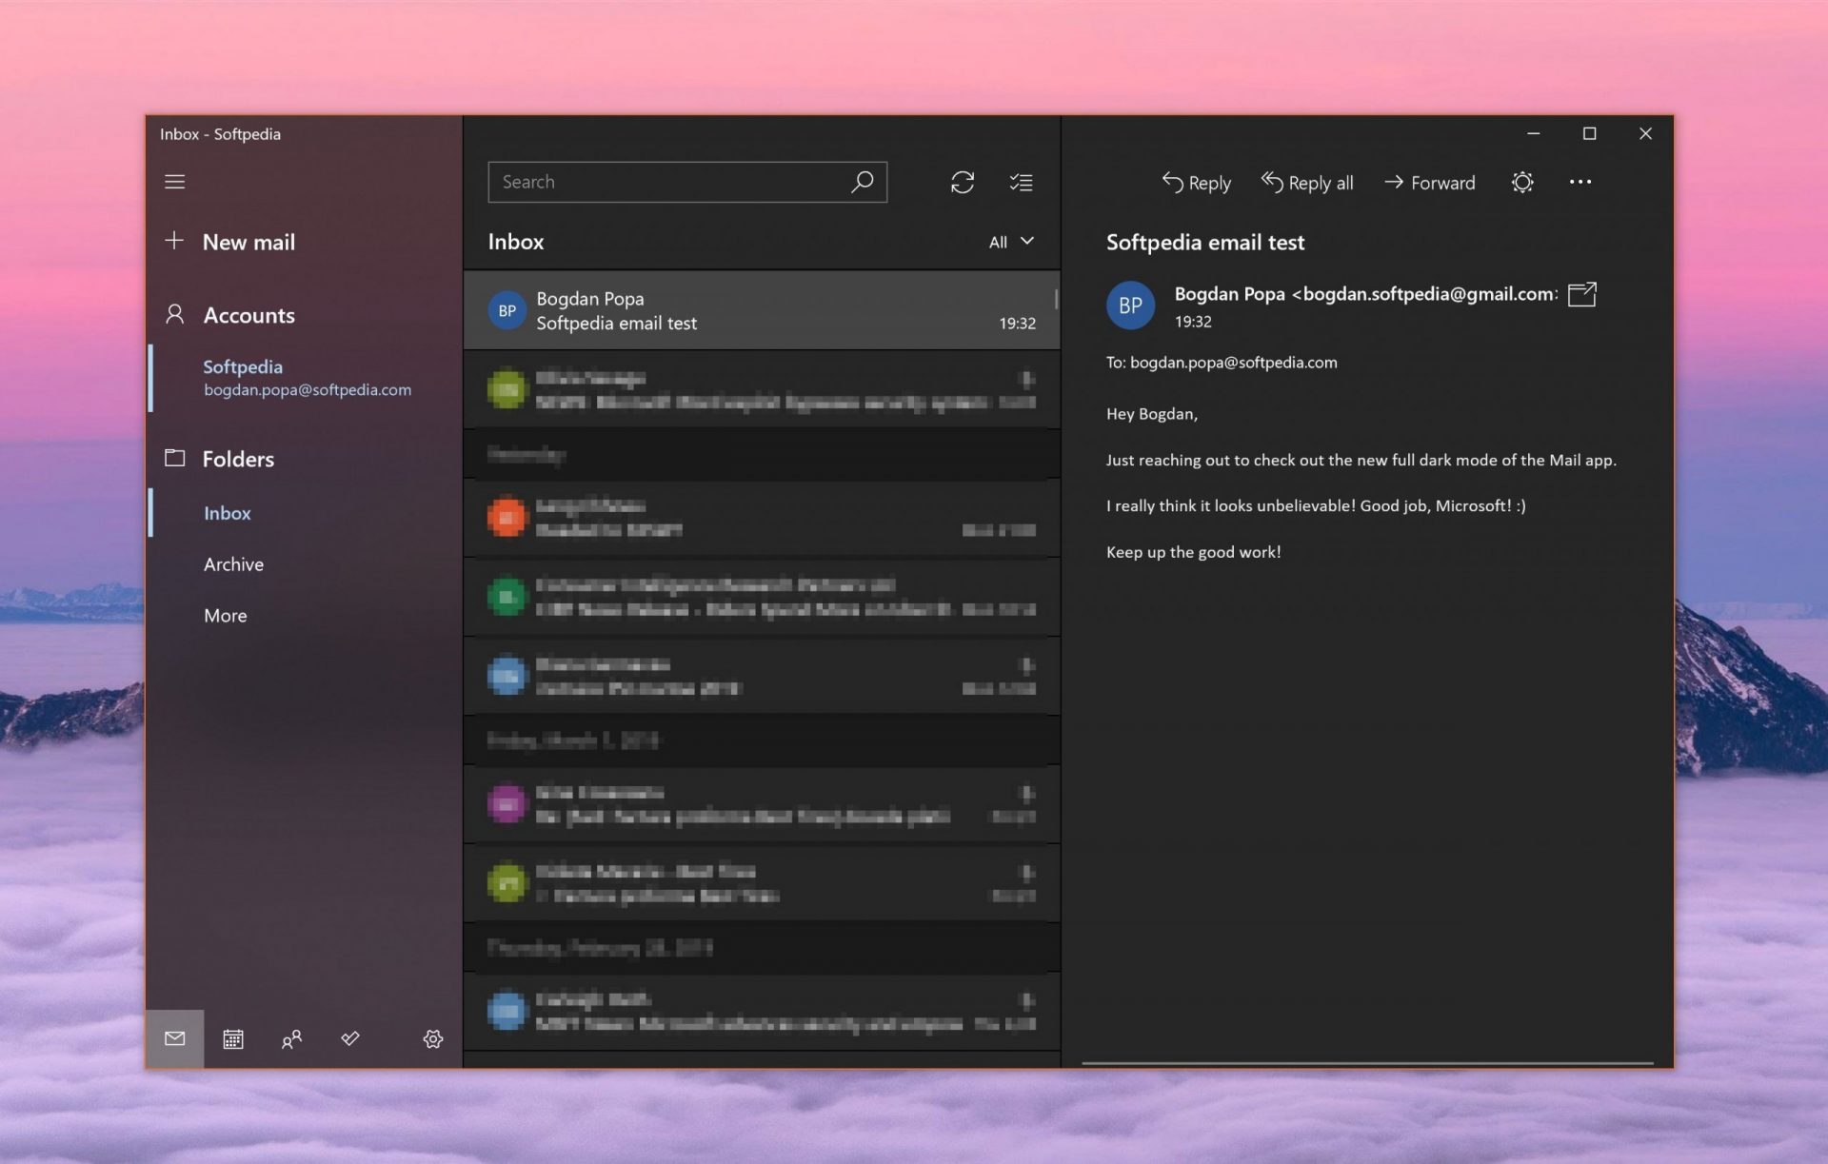The image size is (1828, 1164).
Task: Click the Reply icon to respond
Action: tap(1194, 181)
